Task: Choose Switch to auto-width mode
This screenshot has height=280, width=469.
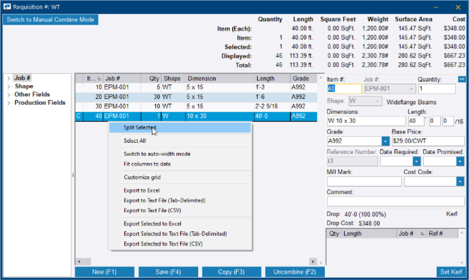Action: 157,154
